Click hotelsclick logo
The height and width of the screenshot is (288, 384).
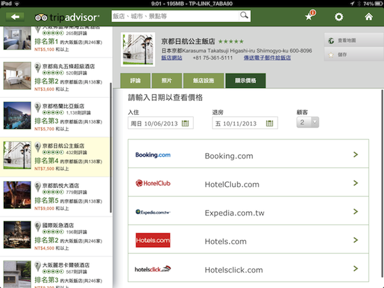pyautogui.click(x=153, y=269)
